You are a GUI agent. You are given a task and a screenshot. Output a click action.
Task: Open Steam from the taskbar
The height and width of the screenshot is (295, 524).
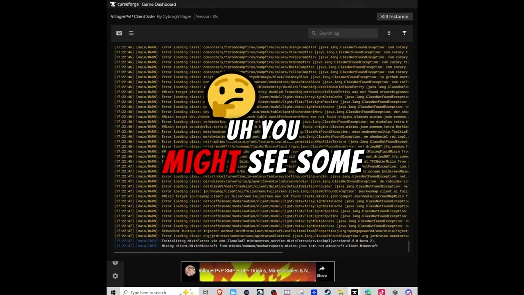pos(327,293)
